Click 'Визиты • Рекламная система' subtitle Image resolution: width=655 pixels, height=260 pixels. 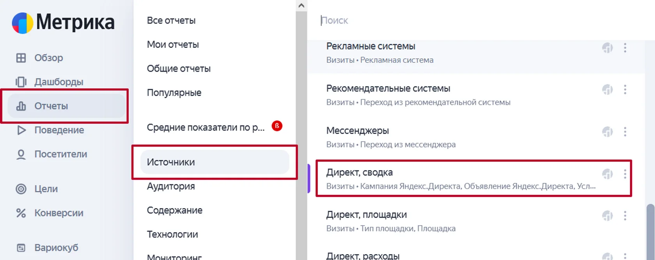380,60
